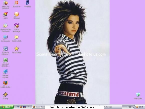Click the Firefox quick launch icon
The image size is (145, 109).
(21, 107)
